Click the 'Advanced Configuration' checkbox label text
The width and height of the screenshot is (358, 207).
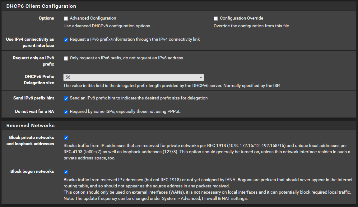click(x=93, y=18)
